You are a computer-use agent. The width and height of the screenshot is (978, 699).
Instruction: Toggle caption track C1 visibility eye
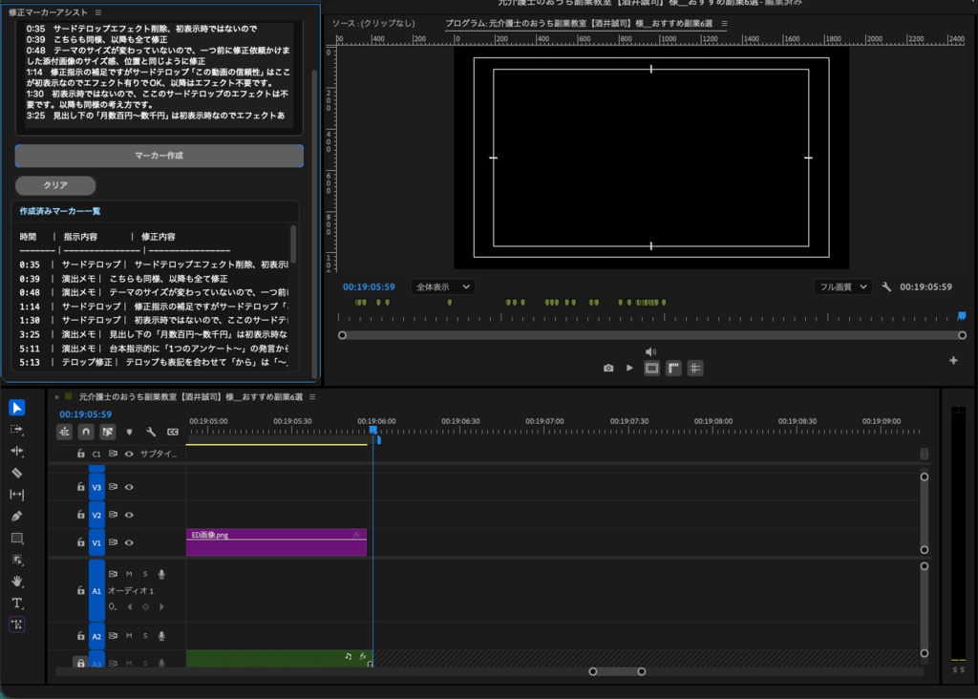point(129,454)
